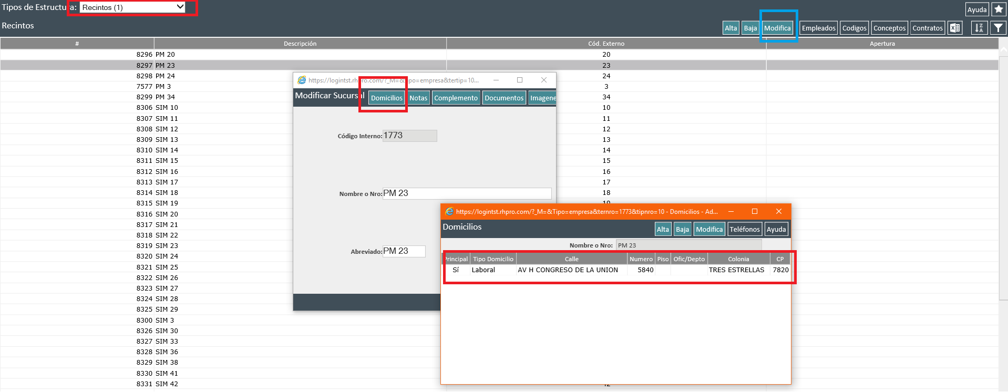Open Ayuda in the main window
The height and width of the screenshot is (392, 1008).
point(977,9)
